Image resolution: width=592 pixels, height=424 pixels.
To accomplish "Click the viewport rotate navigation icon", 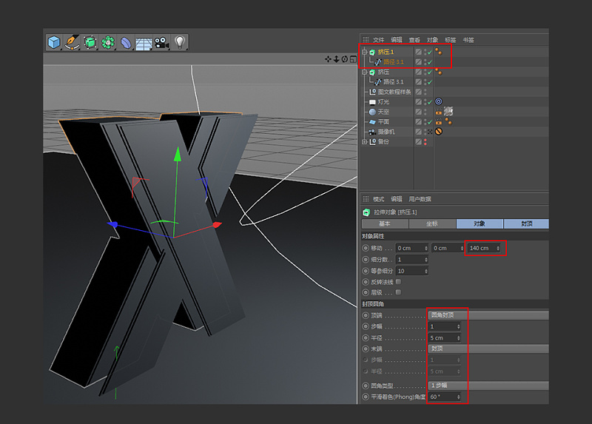I will pyautogui.click(x=344, y=58).
